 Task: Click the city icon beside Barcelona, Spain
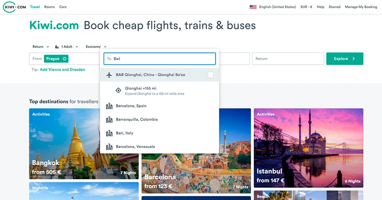[x=109, y=106]
